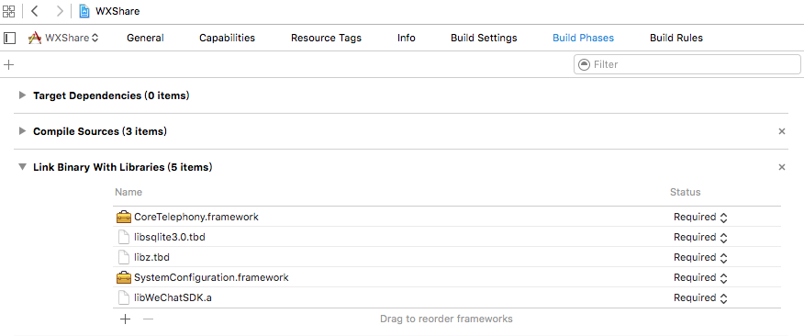Expand the Compile Sources section
The height and width of the screenshot is (336, 804).
tap(22, 130)
